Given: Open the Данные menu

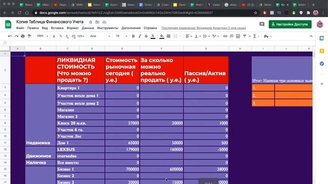Looking at the screenshot, I should pos(88,28).
